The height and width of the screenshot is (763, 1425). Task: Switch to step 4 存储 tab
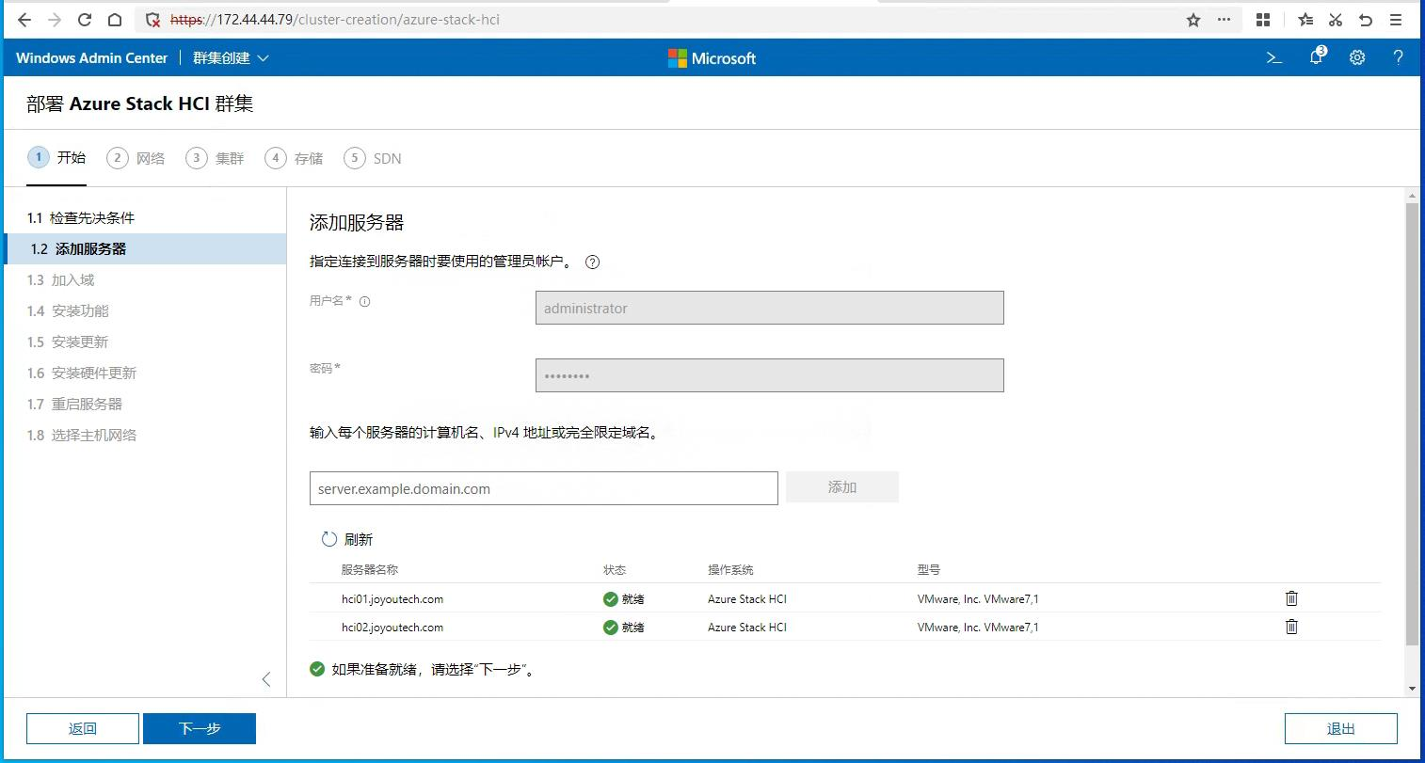click(x=294, y=158)
